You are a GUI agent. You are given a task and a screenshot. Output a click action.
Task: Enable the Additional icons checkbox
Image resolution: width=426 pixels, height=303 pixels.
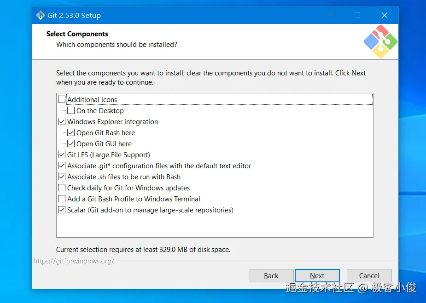[x=62, y=99]
